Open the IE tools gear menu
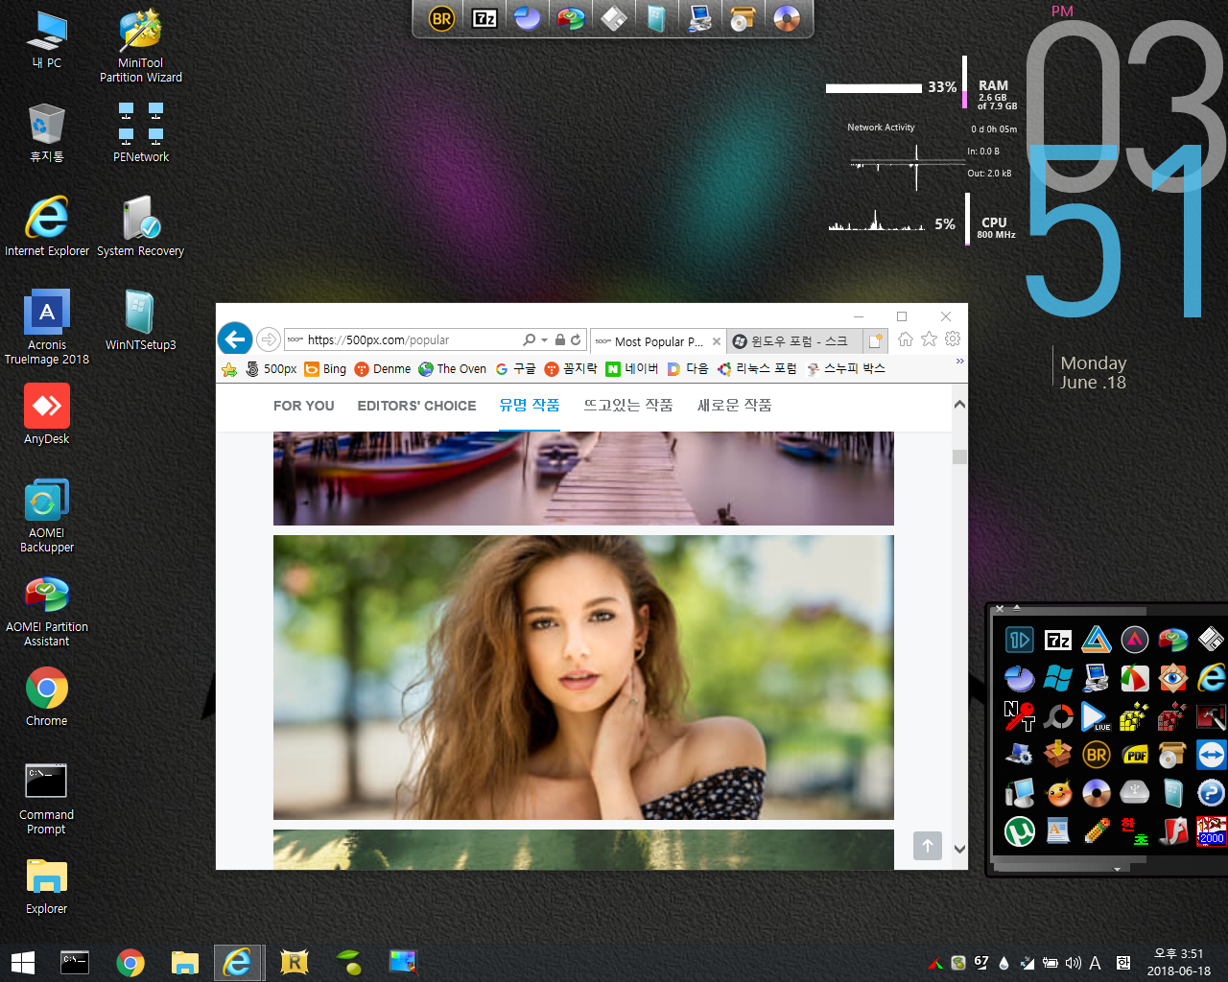Viewport: 1228px width, 982px height. [x=953, y=339]
